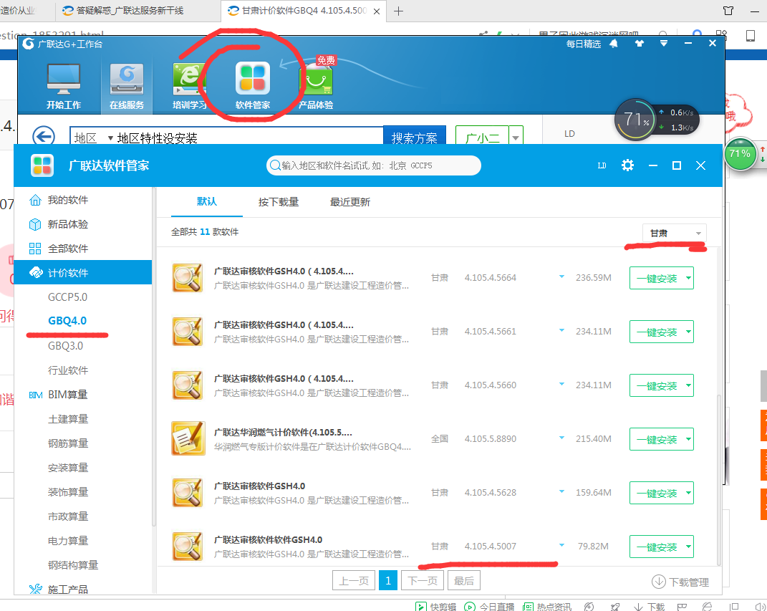Select GCCP5.0 under 计价软件

click(67, 297)
